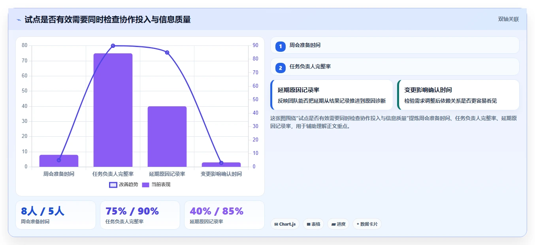535x245 pixels.
Task: Click the summary paragraph starting 这张图围绕
Action: pyautogui.click(x=394, y=122)
